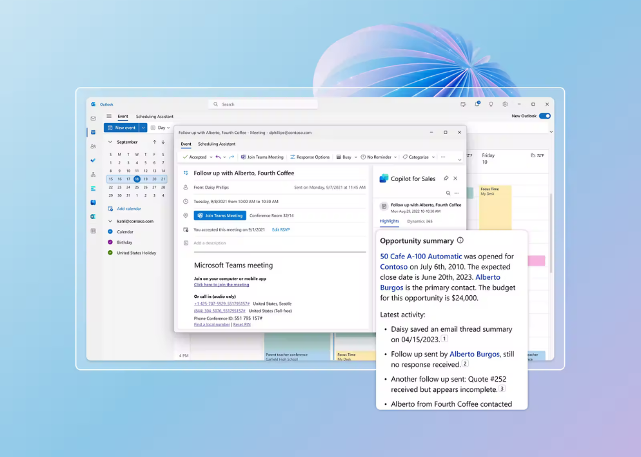Screen dimensions: 641x457
Task: Open Mail from the left sidebar
Action: (x=94, y=119)
